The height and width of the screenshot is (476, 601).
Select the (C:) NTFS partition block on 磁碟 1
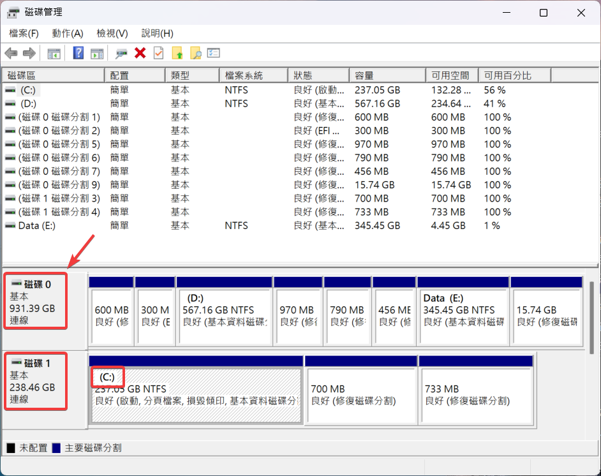point(196,390)
